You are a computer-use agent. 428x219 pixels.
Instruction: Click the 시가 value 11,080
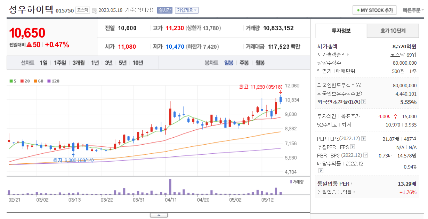point(127,47)
